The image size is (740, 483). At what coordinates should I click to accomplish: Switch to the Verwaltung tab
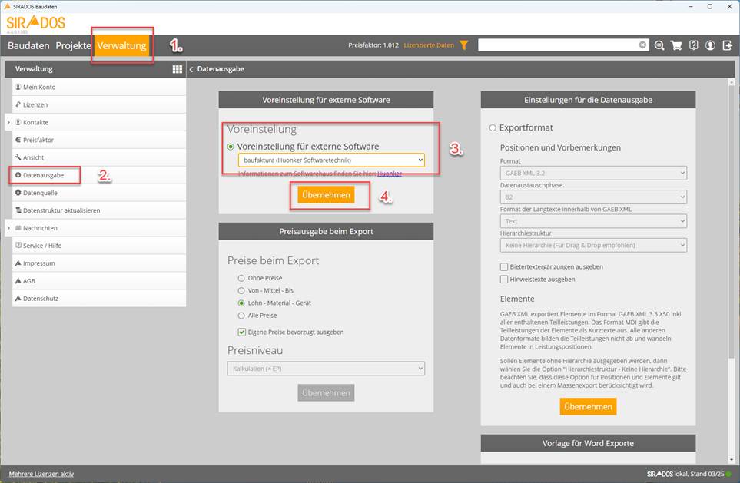click(121, 46)
